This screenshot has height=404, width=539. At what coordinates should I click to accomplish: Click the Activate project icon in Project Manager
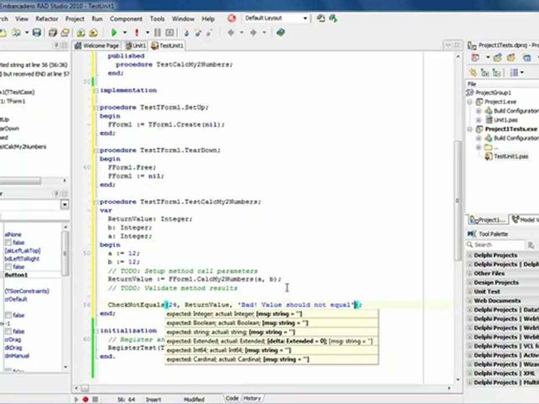pyautogui.click(x=476, y=58)
